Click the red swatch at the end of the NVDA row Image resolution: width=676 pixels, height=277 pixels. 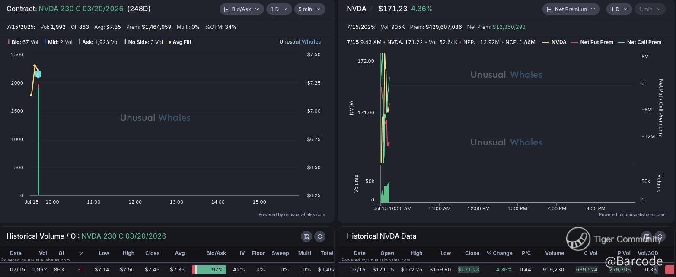pyautogui.click(x=669, y=270)
